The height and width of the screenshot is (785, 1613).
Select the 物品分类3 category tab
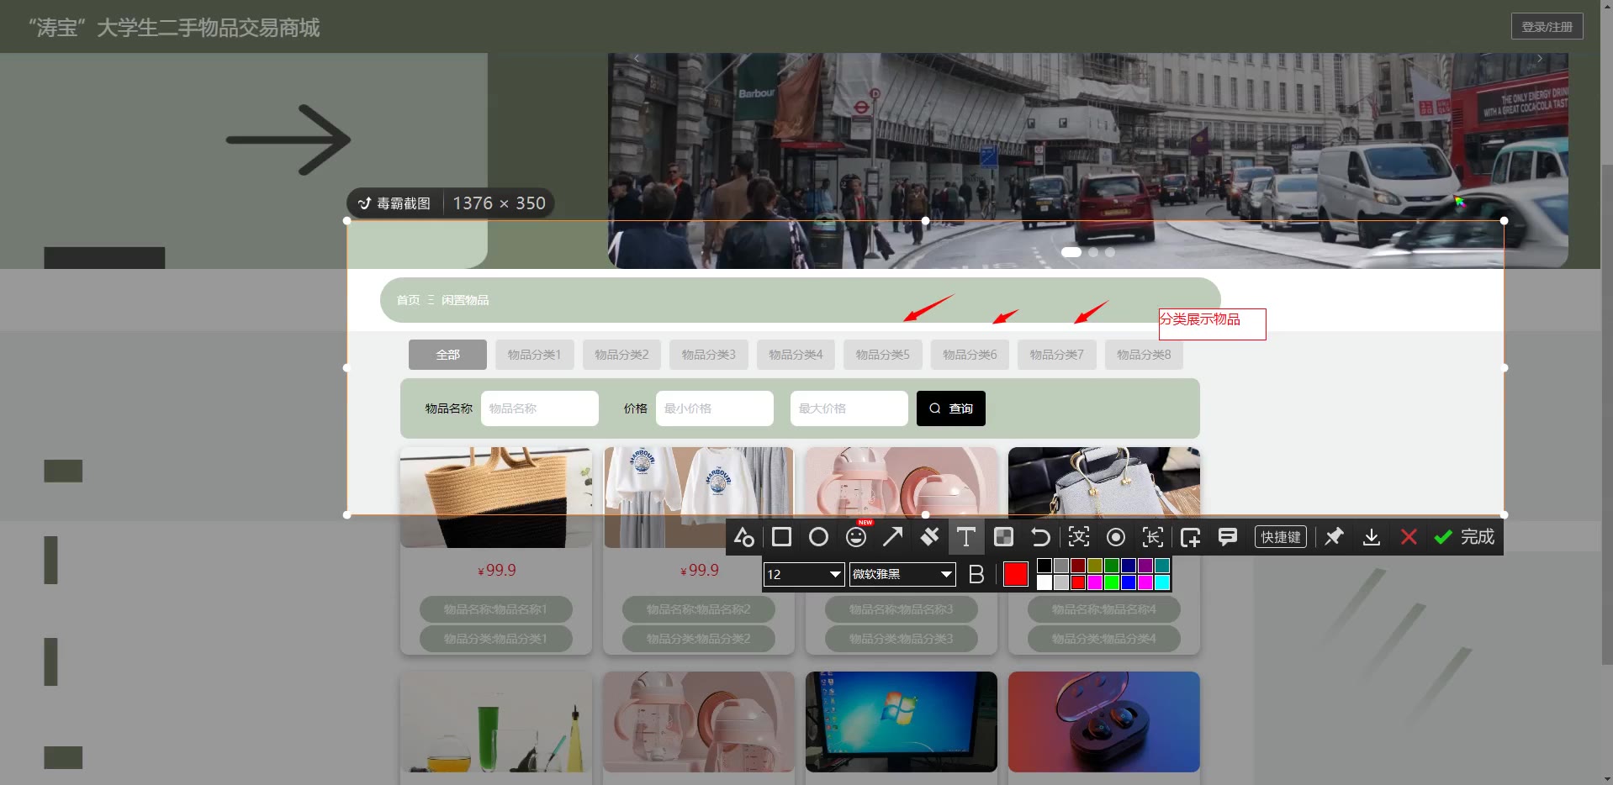tap(708, 355)
